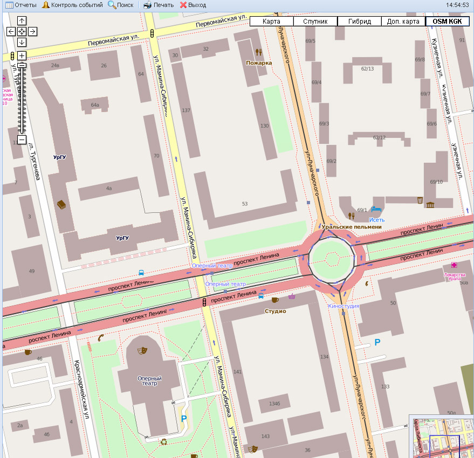The width and height of the screenshot is (474, 458).
Task: Switch to the Спутник satellite layer
Action: pyautogui.click(x=315, y=22)
